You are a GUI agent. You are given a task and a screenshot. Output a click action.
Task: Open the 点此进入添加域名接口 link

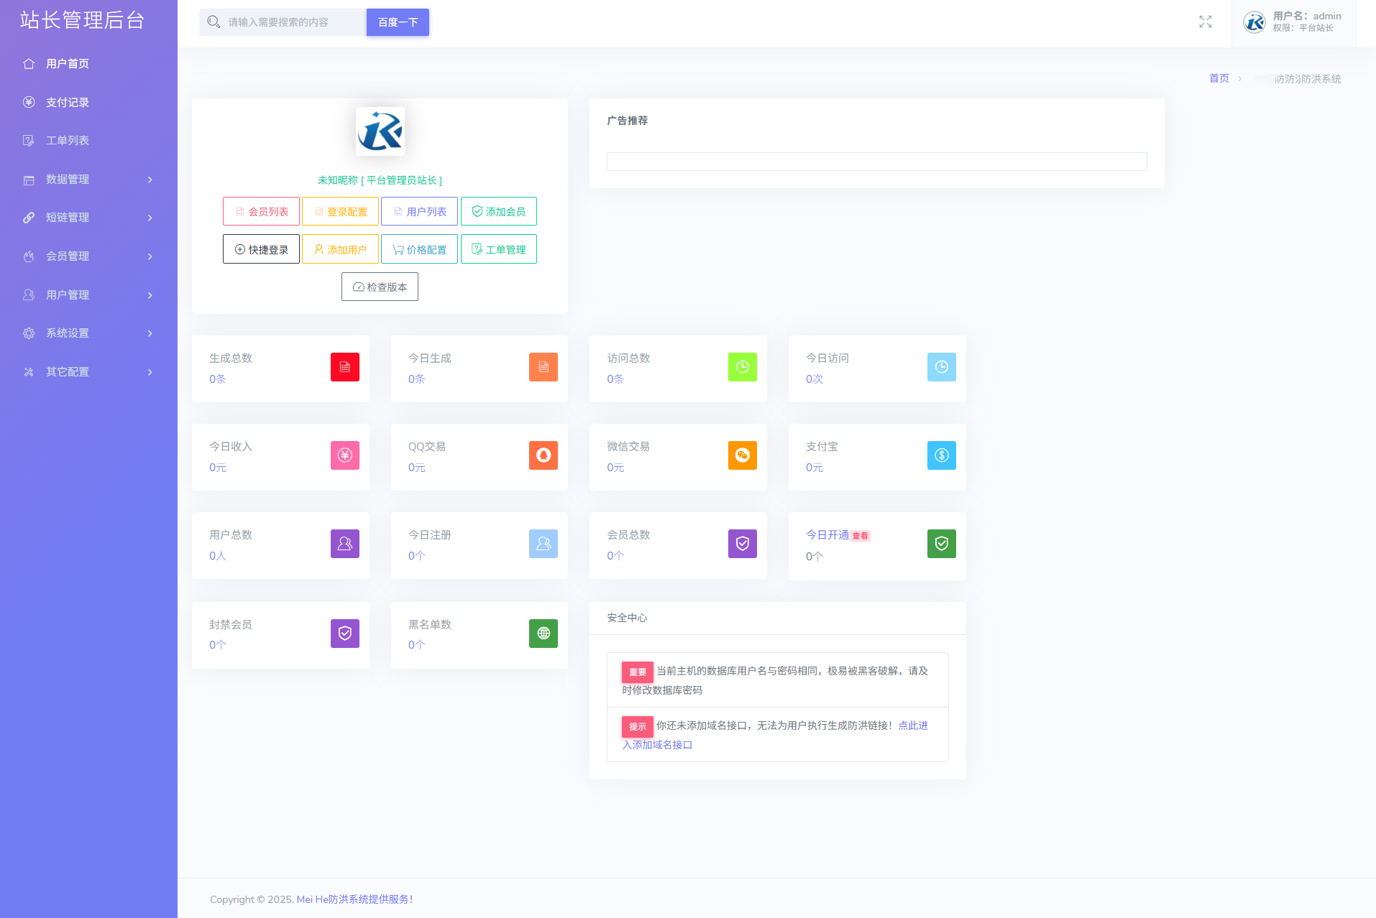point(912,725)
